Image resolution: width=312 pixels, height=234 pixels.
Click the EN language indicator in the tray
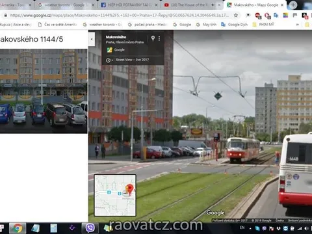click(x=242, y=227)
